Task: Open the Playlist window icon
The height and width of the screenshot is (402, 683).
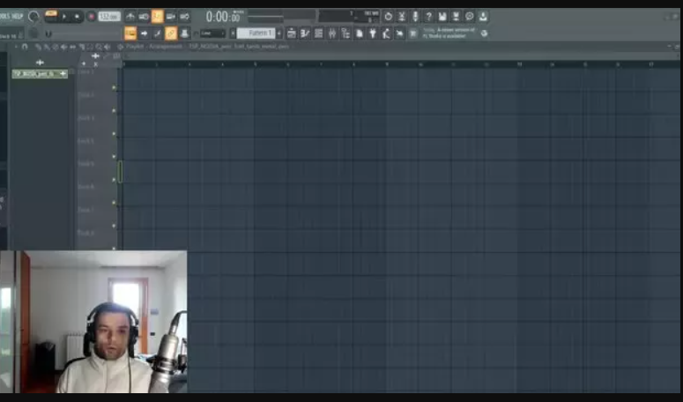Action: (x=292, y=33)
